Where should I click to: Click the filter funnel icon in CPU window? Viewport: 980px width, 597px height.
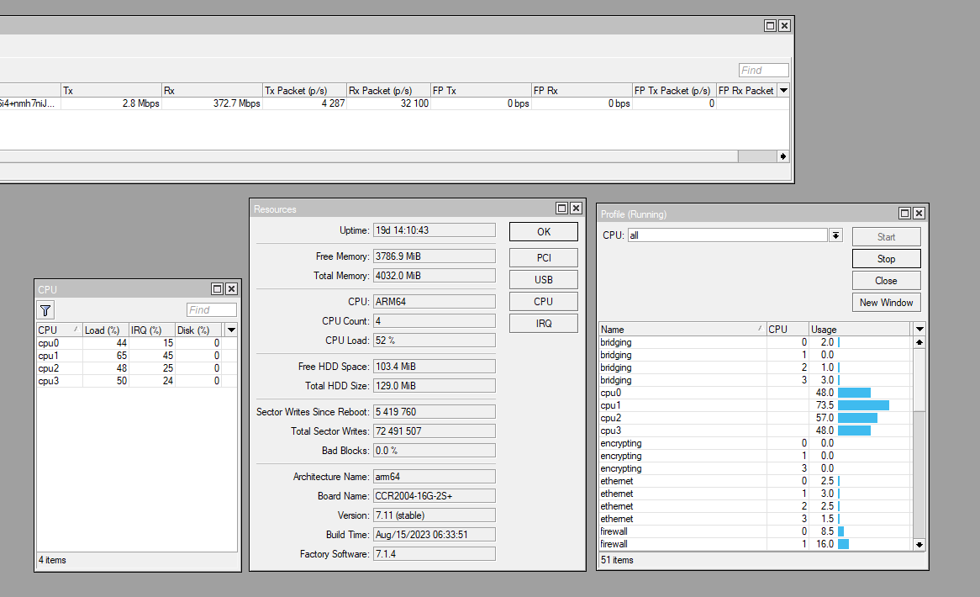[x=46, y=310]
